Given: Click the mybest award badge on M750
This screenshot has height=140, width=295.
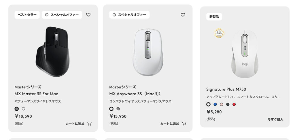Looking at the screenshot, I should click(219, 33).
